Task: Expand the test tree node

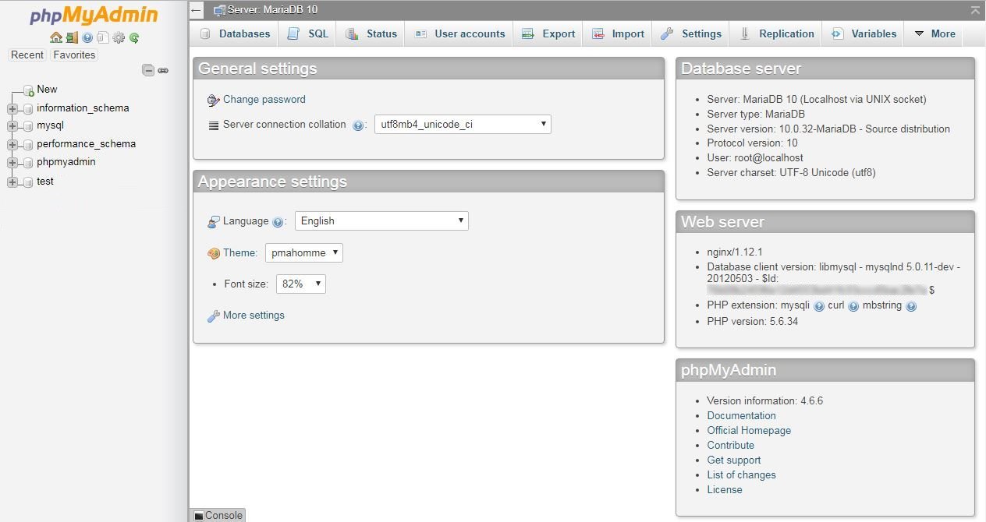Action: pyautogui.click(x=12, y=182)
